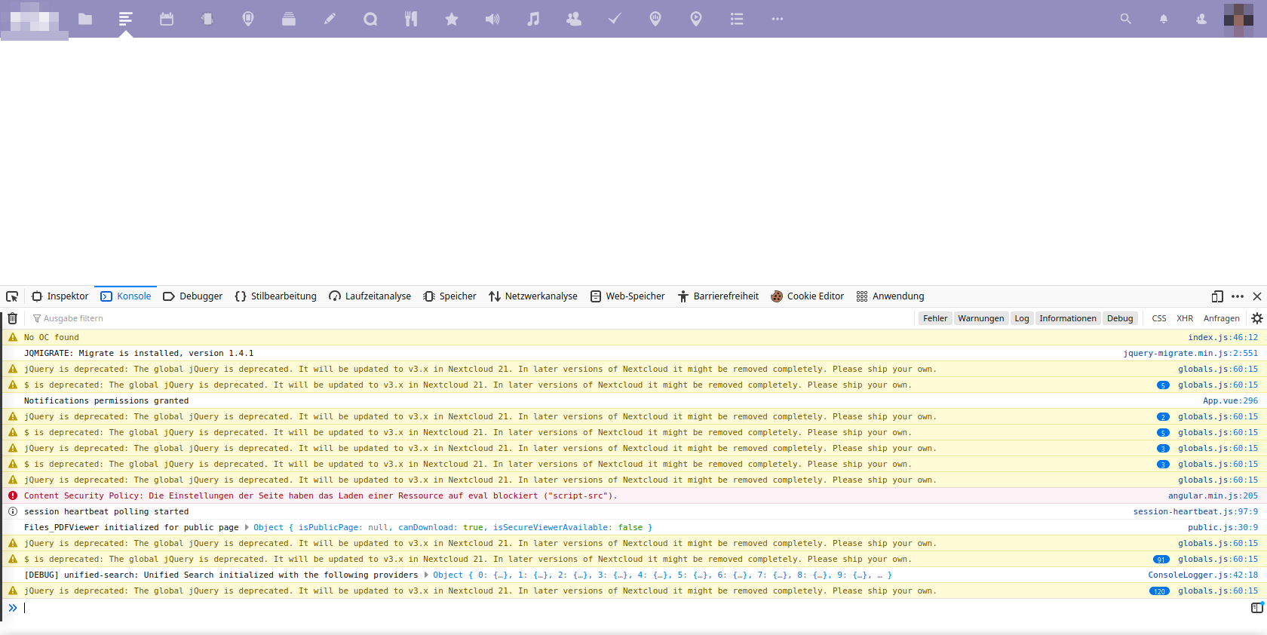The height and width of the screenshot is (635, 1267).
Task: Open the pencil Notes app icon
Action: coord(330,19)
